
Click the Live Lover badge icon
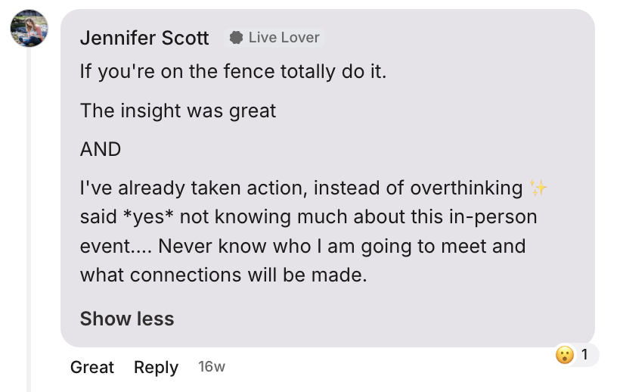pos(237,38)
